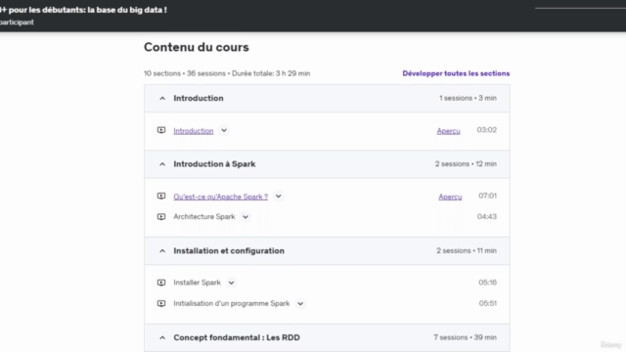This screenshot has height=352, width=626.
Task: Click the 04:43 lesson duration
Action: point(487,217)
